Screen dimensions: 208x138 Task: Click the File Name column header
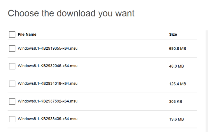click(27, 35)
